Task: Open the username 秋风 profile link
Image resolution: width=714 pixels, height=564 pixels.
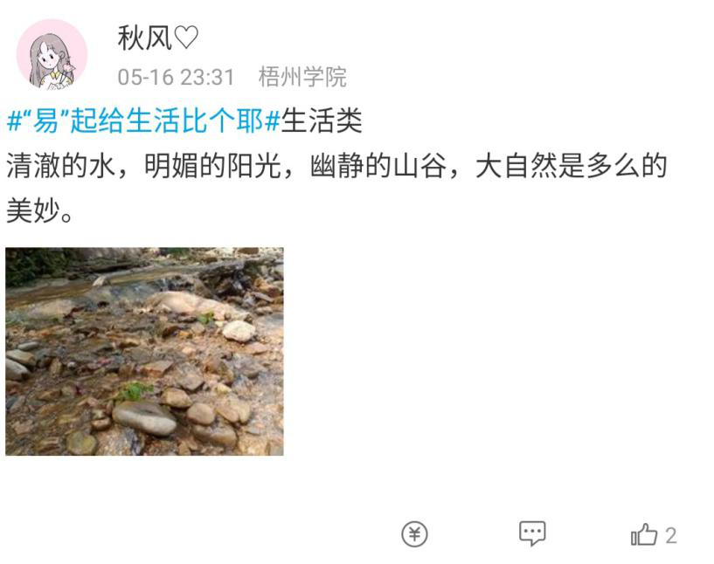Action: click(x=144, y=38)
